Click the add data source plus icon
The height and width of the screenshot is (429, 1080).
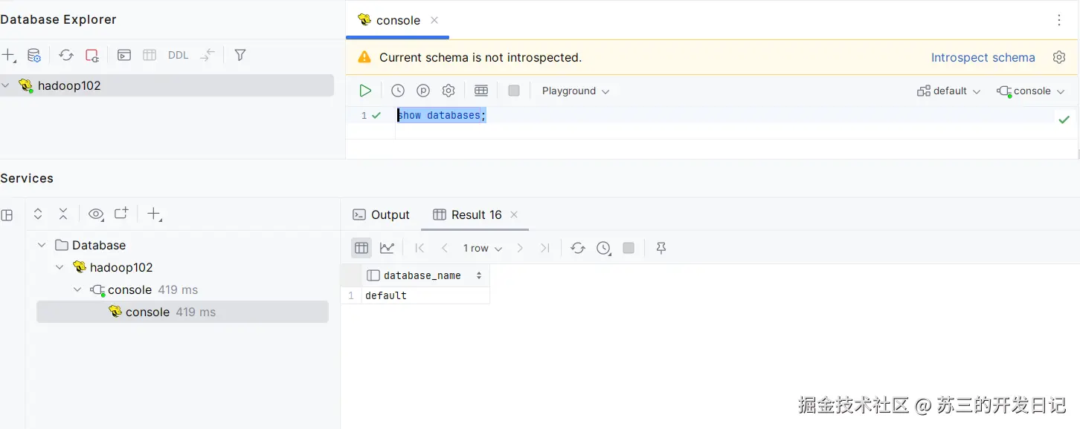[x=8, y=55]
